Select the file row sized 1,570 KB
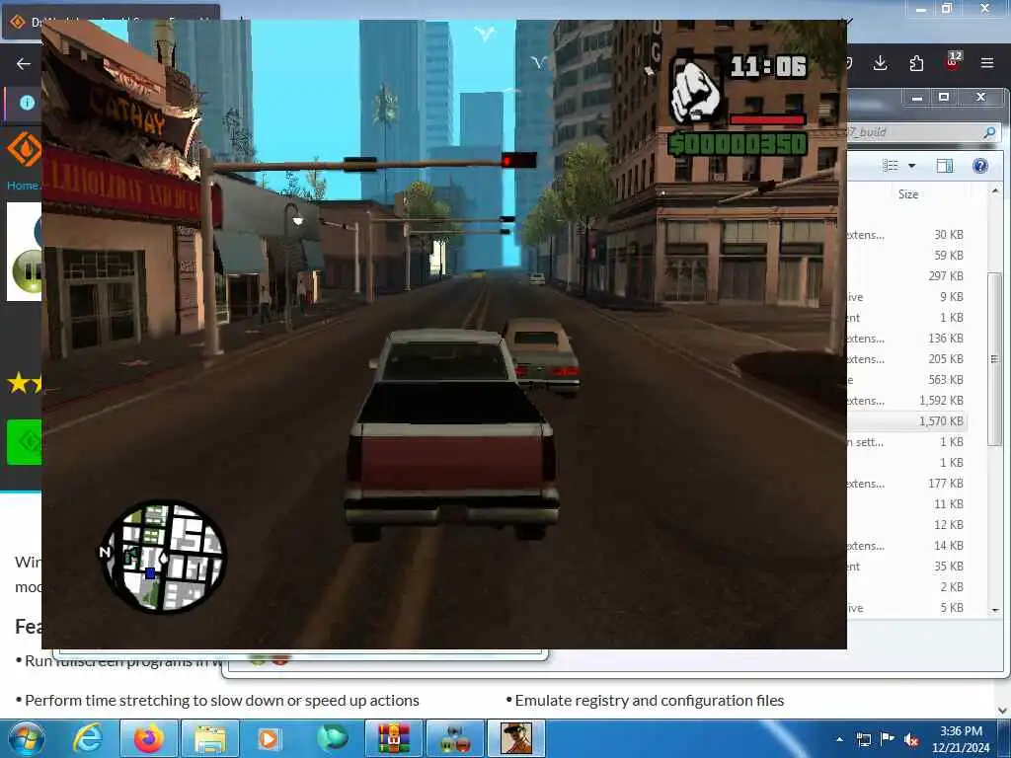The height and width of the screenshot is (758, 1011). (x=906, y=420)
